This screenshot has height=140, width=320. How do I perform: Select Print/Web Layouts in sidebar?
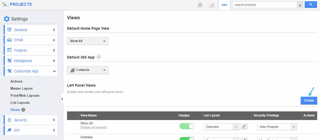(25, 95)
